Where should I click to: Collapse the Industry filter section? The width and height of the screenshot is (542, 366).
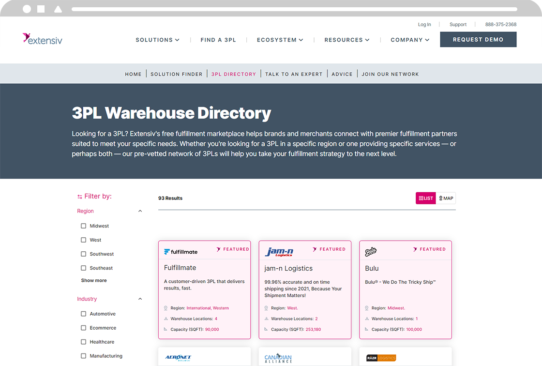click(140, 299)
